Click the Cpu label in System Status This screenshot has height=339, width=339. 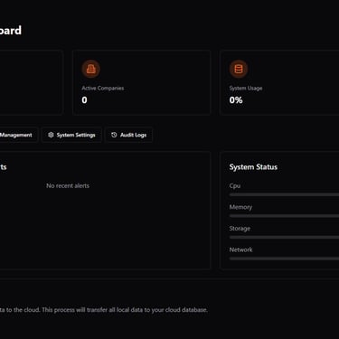point(235,186)
